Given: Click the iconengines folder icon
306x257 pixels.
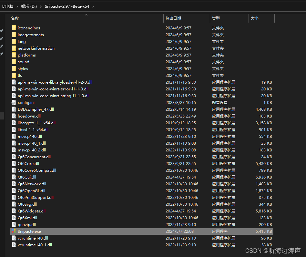Looking at the screenshot, I should (x=14, y=28).
